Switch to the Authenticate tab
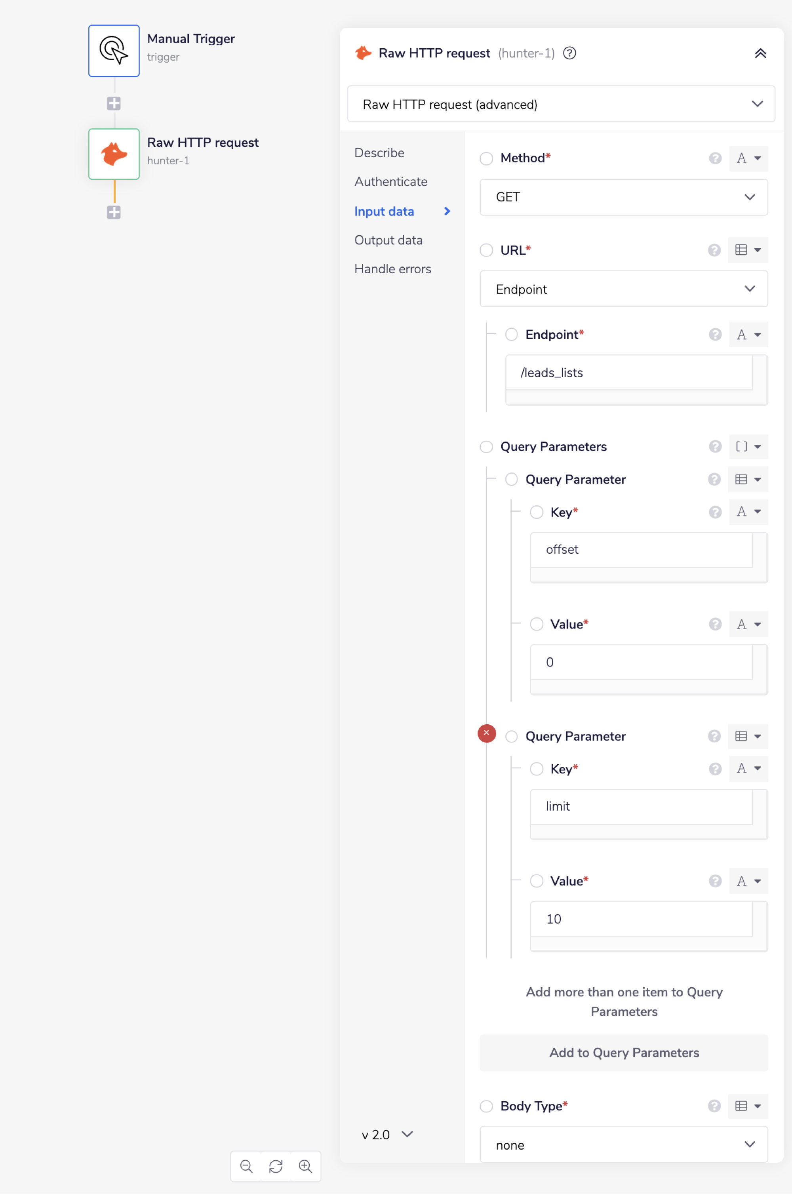Screen dimensions: 792x1194 point(390,182)
